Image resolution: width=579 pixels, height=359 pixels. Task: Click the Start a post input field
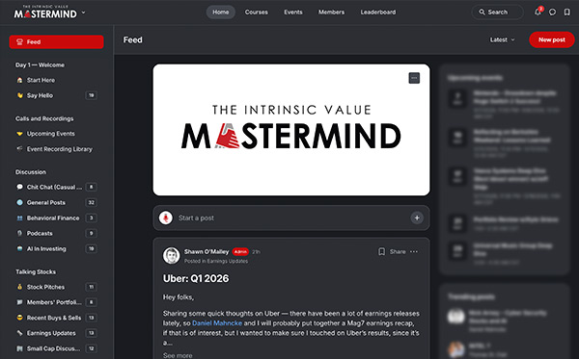click(x=291, y=218)
